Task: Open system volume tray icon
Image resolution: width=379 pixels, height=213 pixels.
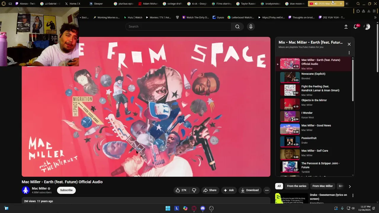Action: click(x=353, y=208)
